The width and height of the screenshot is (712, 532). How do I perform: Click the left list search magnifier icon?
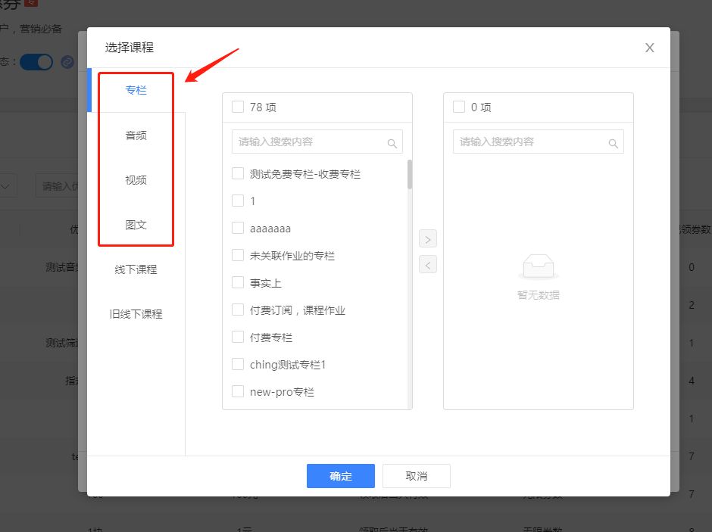click(392, 143)
